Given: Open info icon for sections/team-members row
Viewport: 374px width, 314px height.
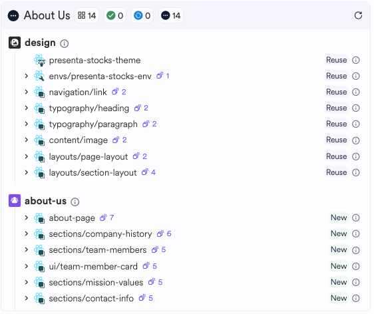Looking at the screenshot, I should click(355, 250).
